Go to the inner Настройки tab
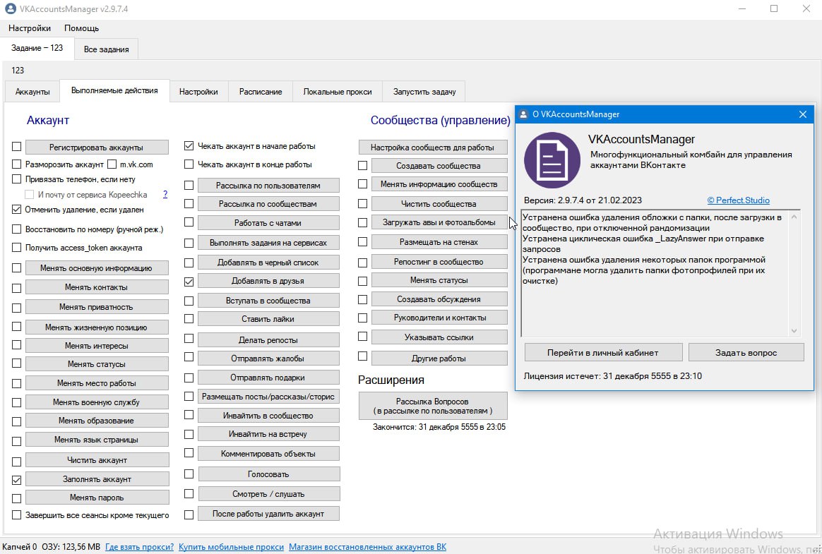 pyautogui.click(x=198, y=92)
